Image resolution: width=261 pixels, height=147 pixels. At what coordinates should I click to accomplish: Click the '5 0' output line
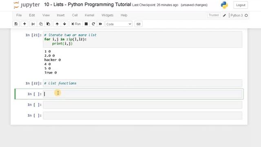pos(47,68)
